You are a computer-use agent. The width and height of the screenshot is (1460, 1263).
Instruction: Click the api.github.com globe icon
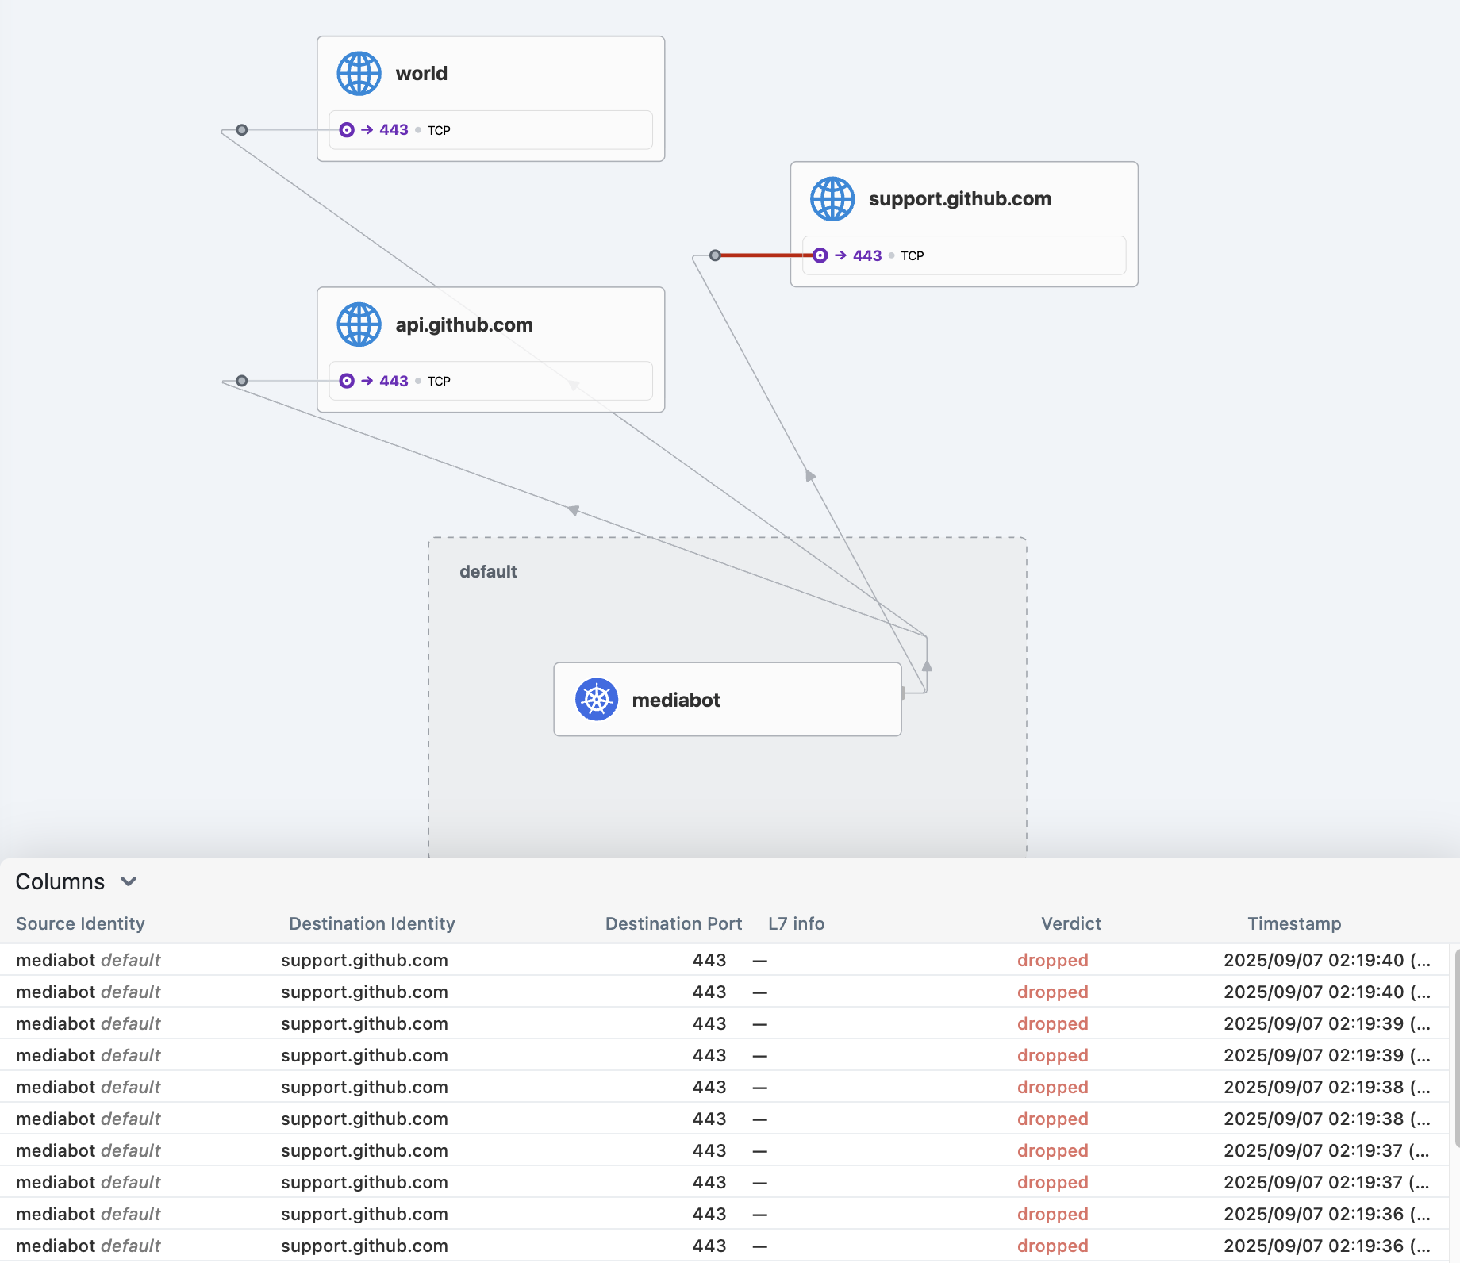coord(359,324)
